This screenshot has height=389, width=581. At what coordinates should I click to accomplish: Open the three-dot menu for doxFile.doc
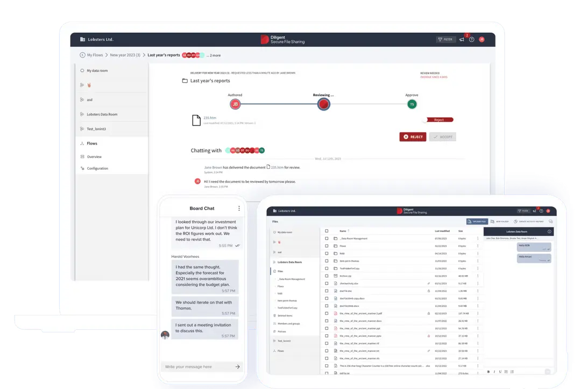tap(478, 291)
